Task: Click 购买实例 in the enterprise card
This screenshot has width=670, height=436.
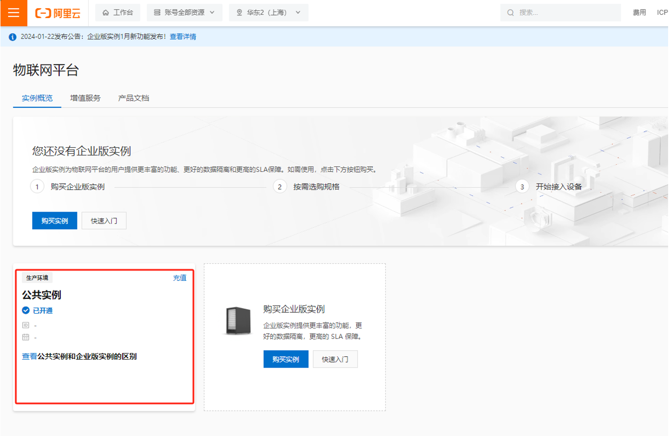Action: tap(286, 359)
